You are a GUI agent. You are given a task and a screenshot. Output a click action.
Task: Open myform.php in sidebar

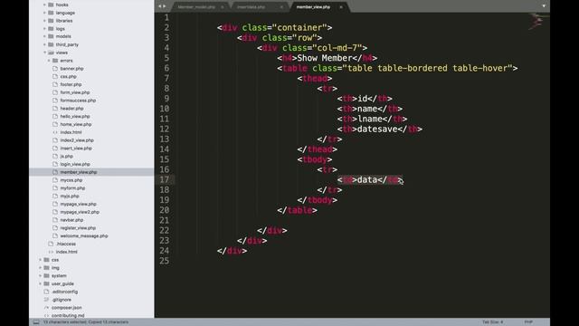(72, 188)
